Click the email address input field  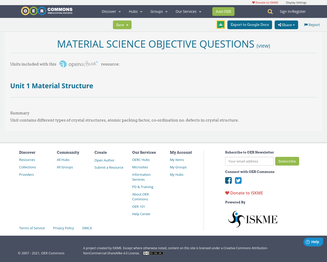click(249, 161)
